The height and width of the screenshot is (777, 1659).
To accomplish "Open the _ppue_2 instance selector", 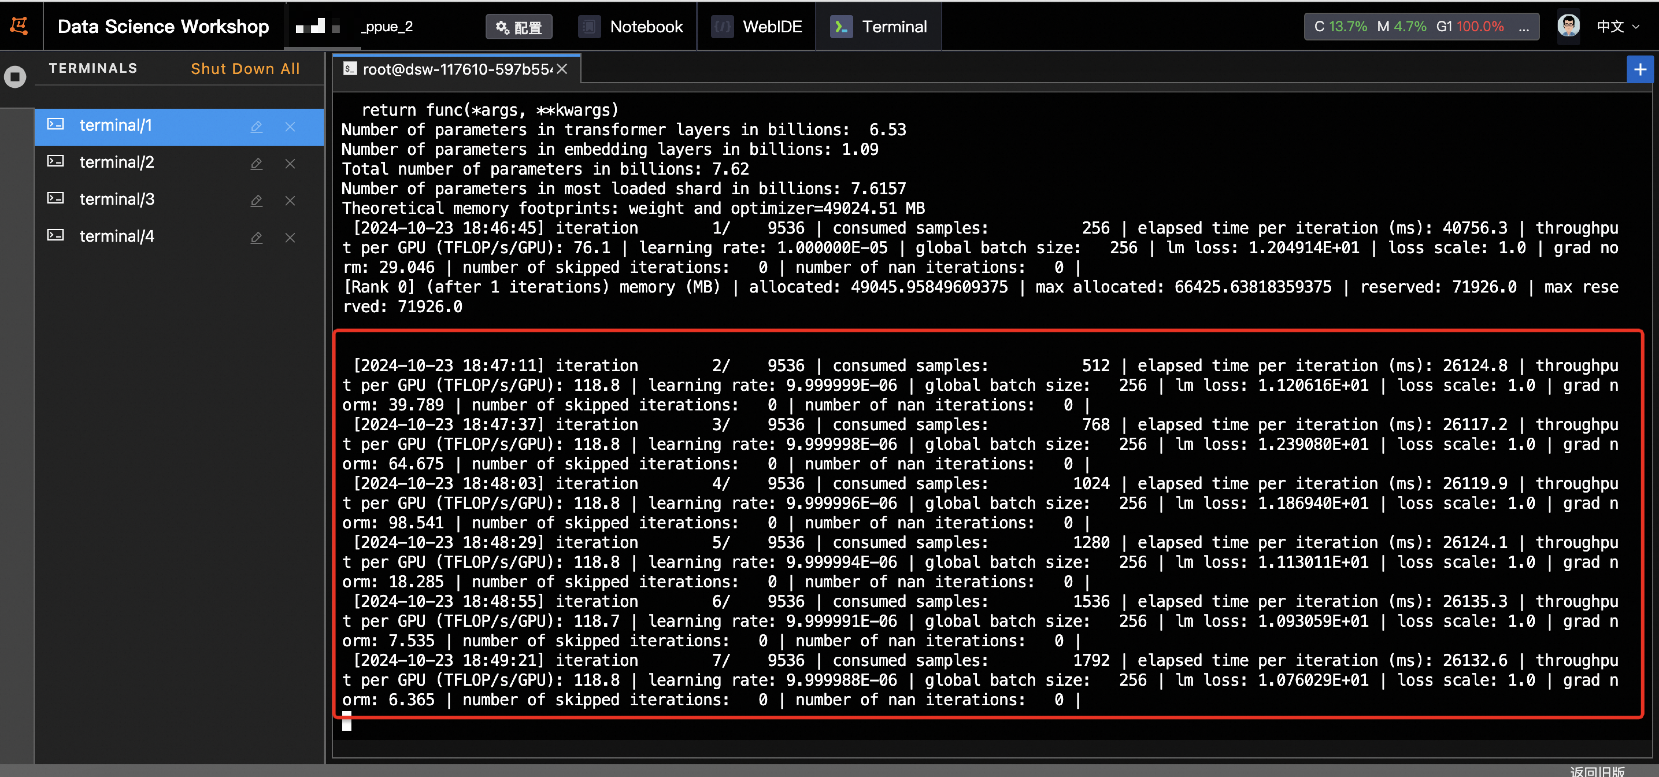I will pyautogui.click(x=386, y=26).
